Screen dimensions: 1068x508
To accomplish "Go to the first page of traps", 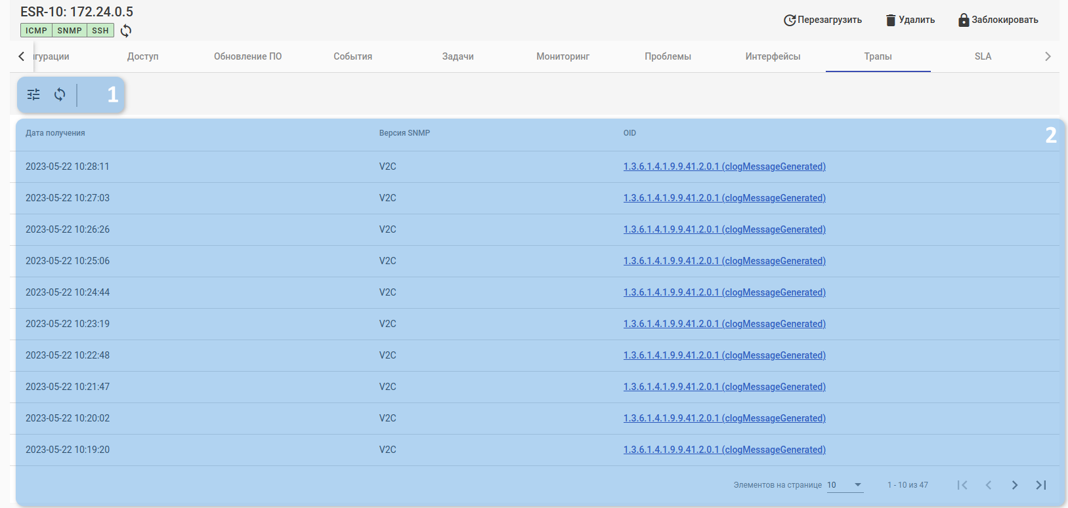I will coord(962,485).
